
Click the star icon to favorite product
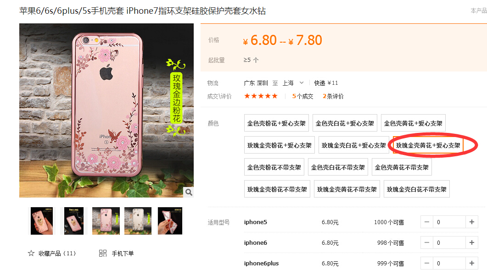[x=31, y=253]
